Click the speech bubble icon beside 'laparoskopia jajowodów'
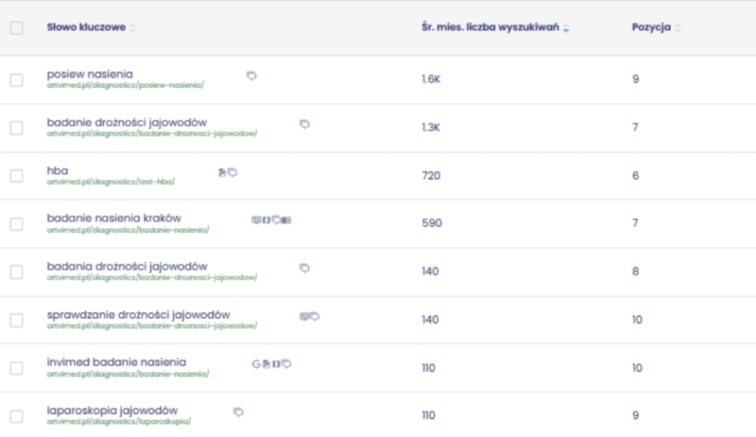The width and height of the screenshot is (756, 437). tap(238, 412)
